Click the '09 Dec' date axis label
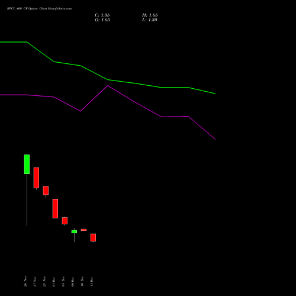Screen dimensions: 296x296 pos(73,282)
